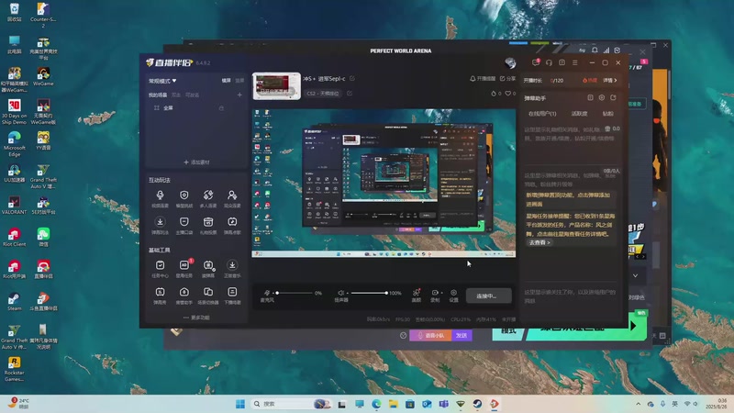Adjust the 扬声器 volume slider
The image size is (734, 413).
[369, 293]
